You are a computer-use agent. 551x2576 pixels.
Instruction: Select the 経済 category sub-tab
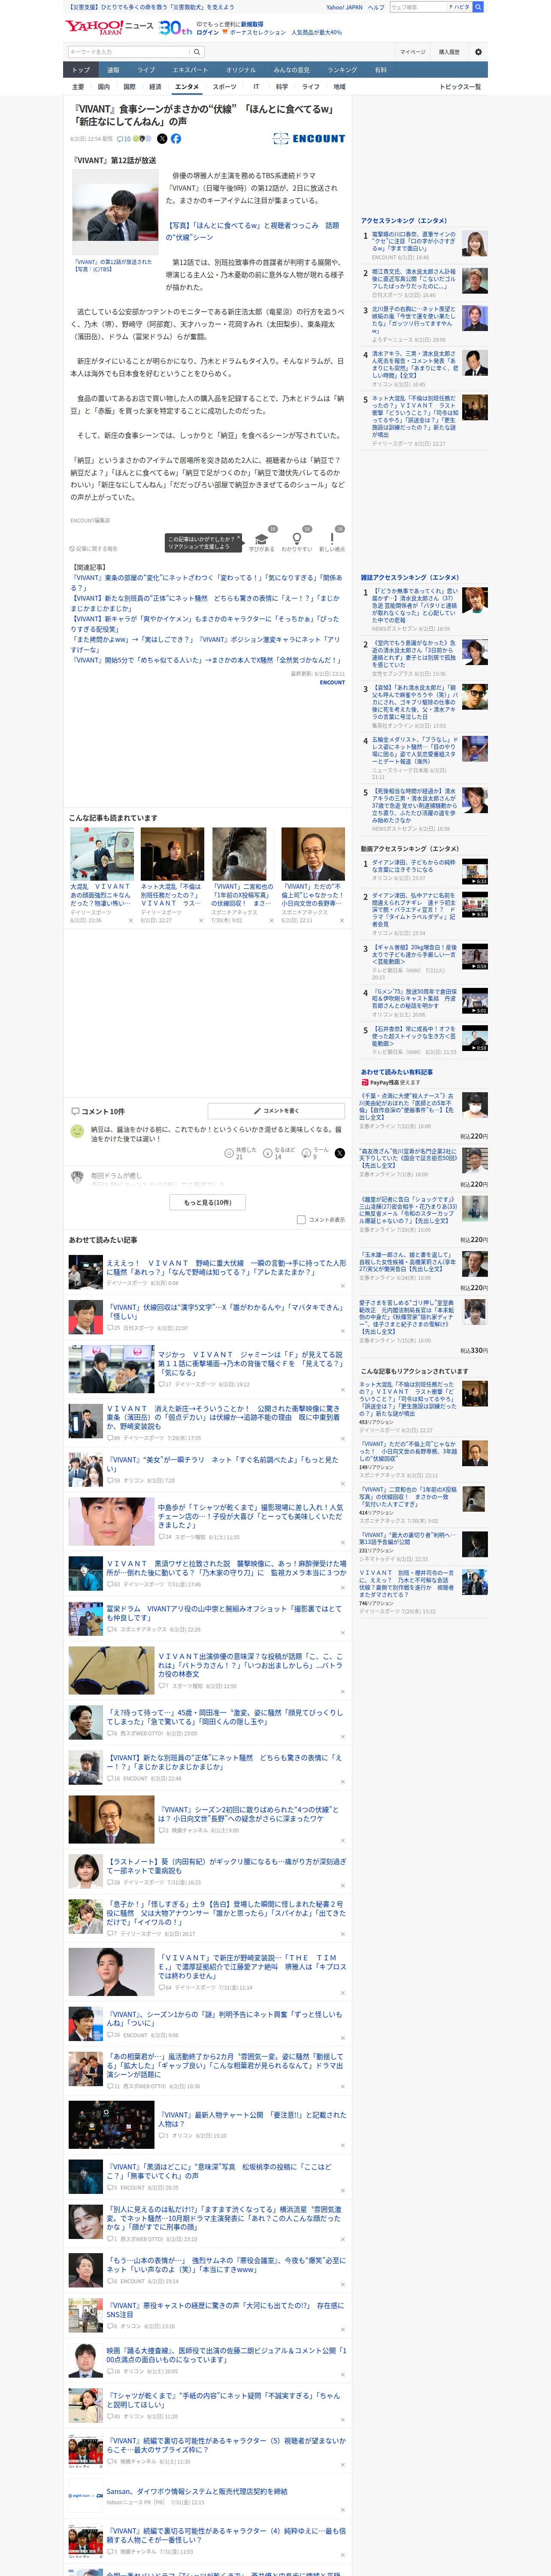coord(155,87)
